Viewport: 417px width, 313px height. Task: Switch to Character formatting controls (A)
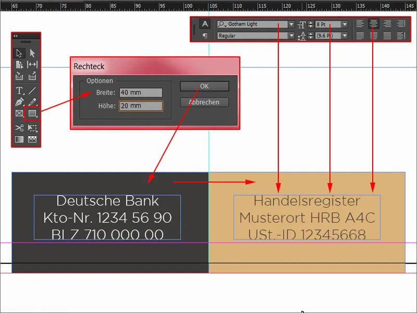[x=205, y=24]
